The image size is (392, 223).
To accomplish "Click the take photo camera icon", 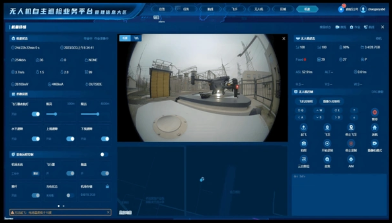I will coord(304,143).
